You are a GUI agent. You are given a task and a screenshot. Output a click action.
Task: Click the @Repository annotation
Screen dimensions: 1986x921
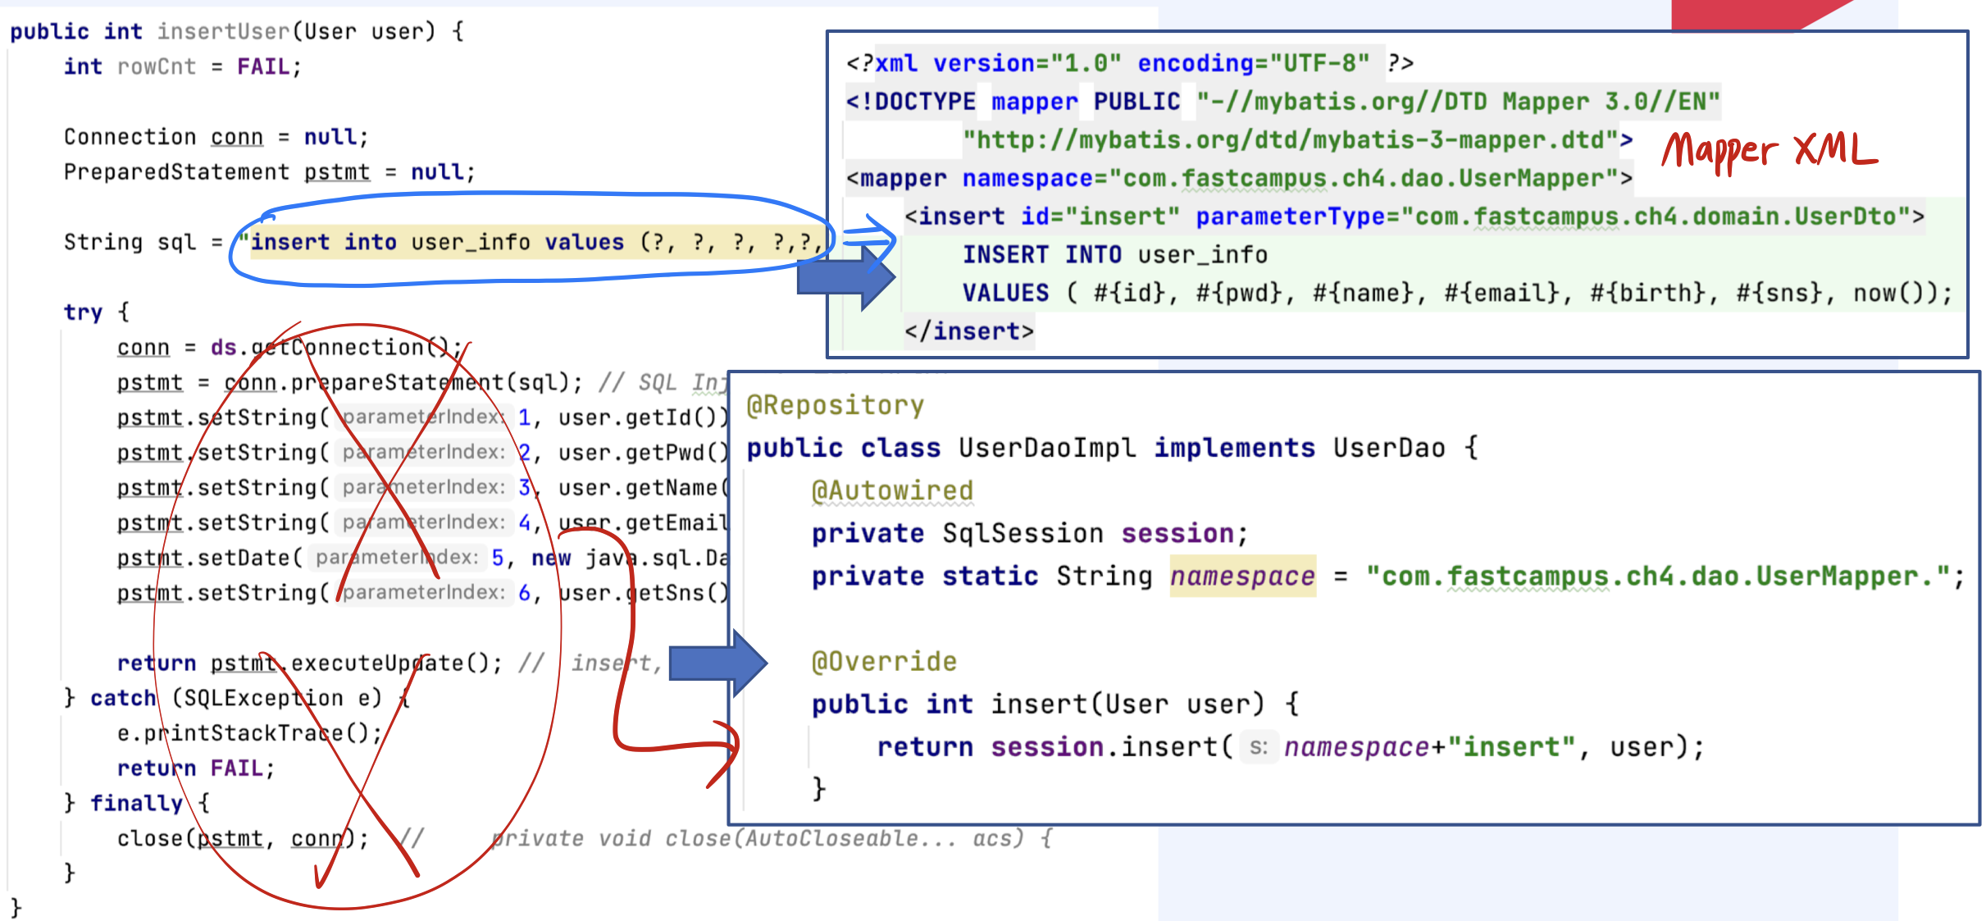click(835, 405)
